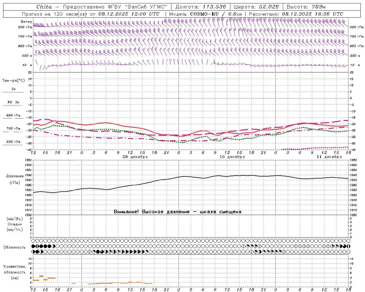
Task: Click the (мм/3ч.) precipitation unit label
Action: [15, 219]
